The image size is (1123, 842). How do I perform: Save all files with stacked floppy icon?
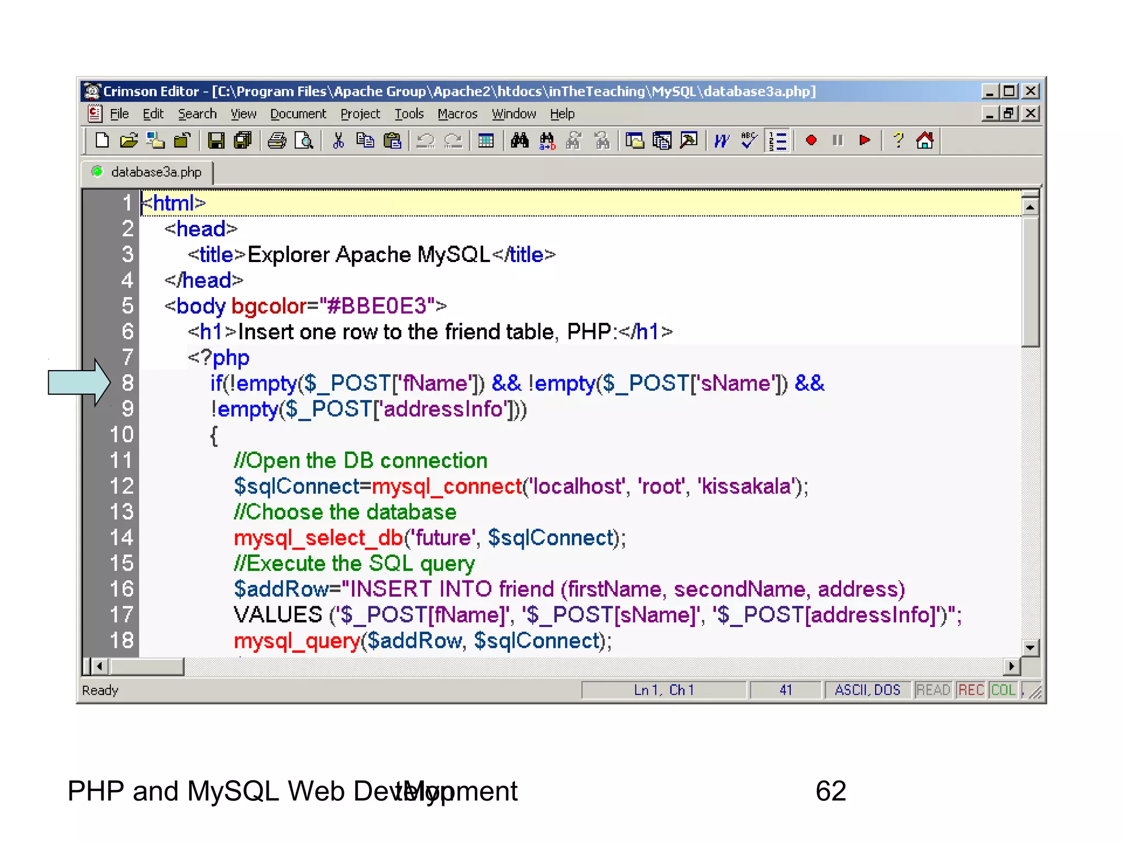tap(242, 141)
